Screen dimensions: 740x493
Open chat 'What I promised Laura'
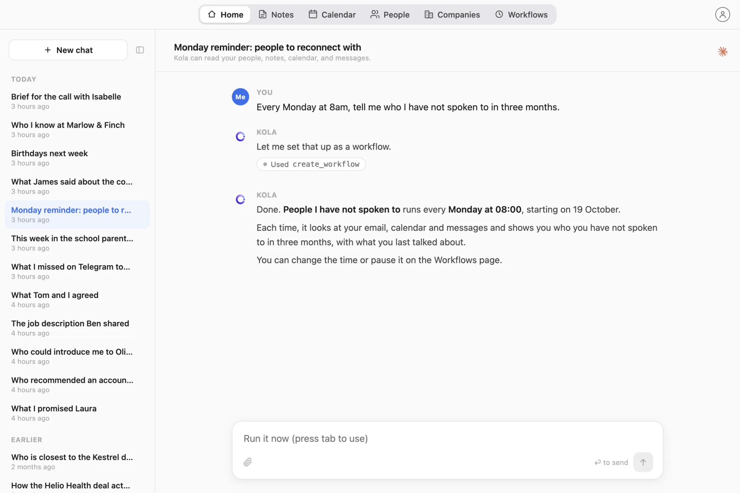click(x=77, y=413)
